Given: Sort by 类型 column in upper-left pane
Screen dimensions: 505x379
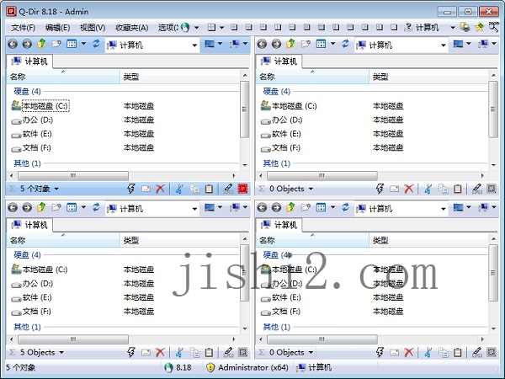Looking at the screenshot, I should 180,77.
